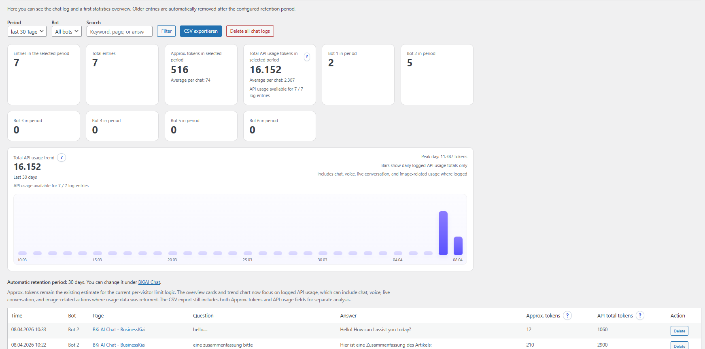Delete the 10:33 hello chat entry

click(x=679, y=331)
